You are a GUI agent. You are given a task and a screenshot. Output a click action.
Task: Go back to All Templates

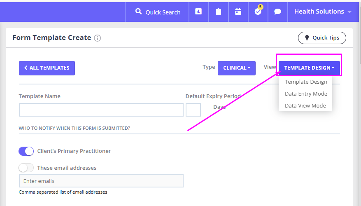47,68
